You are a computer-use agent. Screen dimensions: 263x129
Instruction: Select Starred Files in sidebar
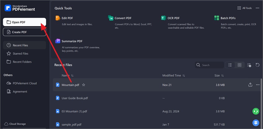(20, 54)
